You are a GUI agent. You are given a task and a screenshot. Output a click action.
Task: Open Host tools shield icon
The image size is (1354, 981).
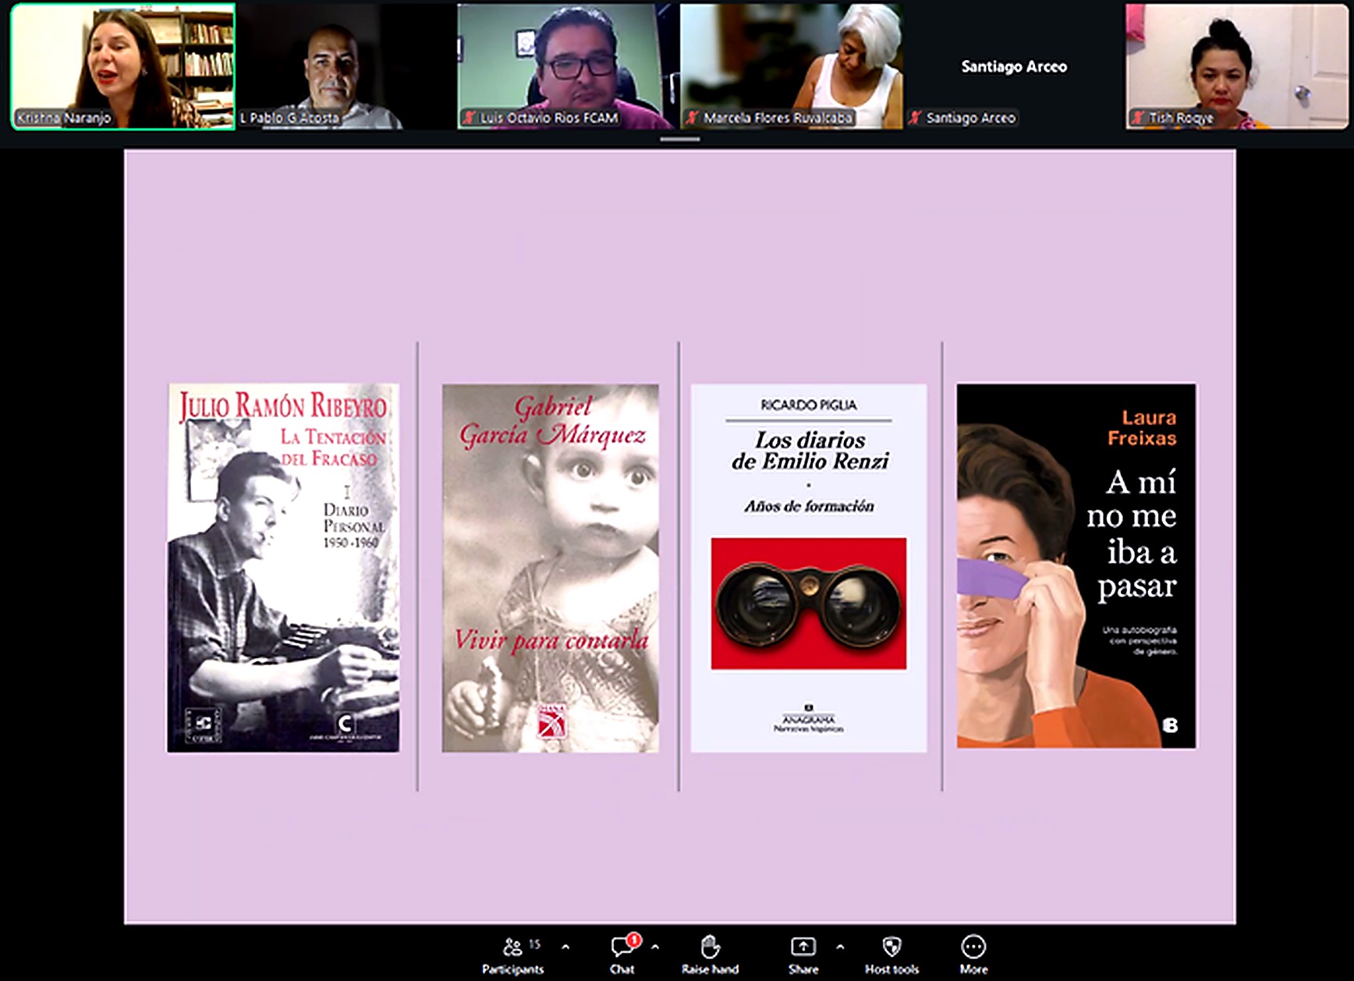click(x=891, y=947)
